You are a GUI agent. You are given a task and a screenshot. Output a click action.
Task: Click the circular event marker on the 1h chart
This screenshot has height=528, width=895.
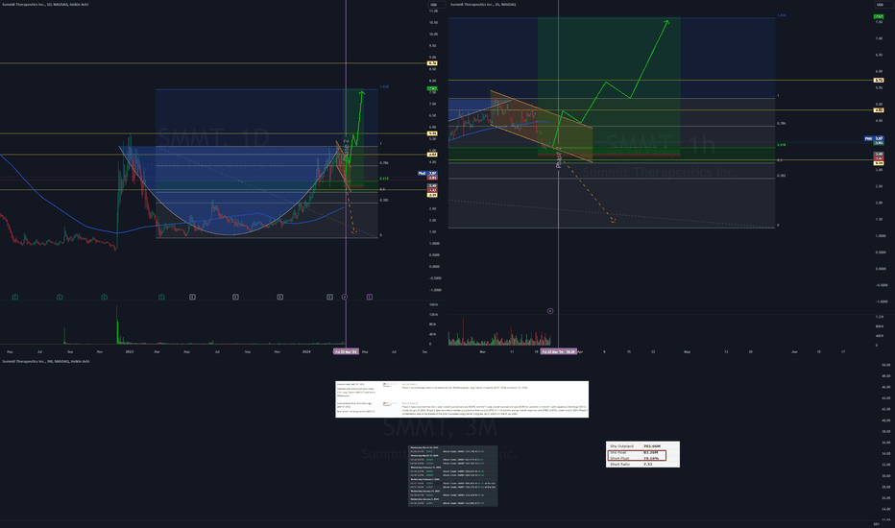(550, 311)
